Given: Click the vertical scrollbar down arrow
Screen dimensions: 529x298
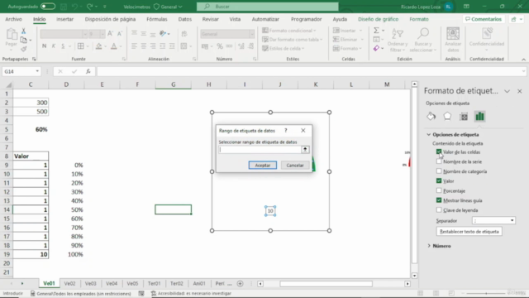Looking at the screenshot, I should (x=414, y=276).
